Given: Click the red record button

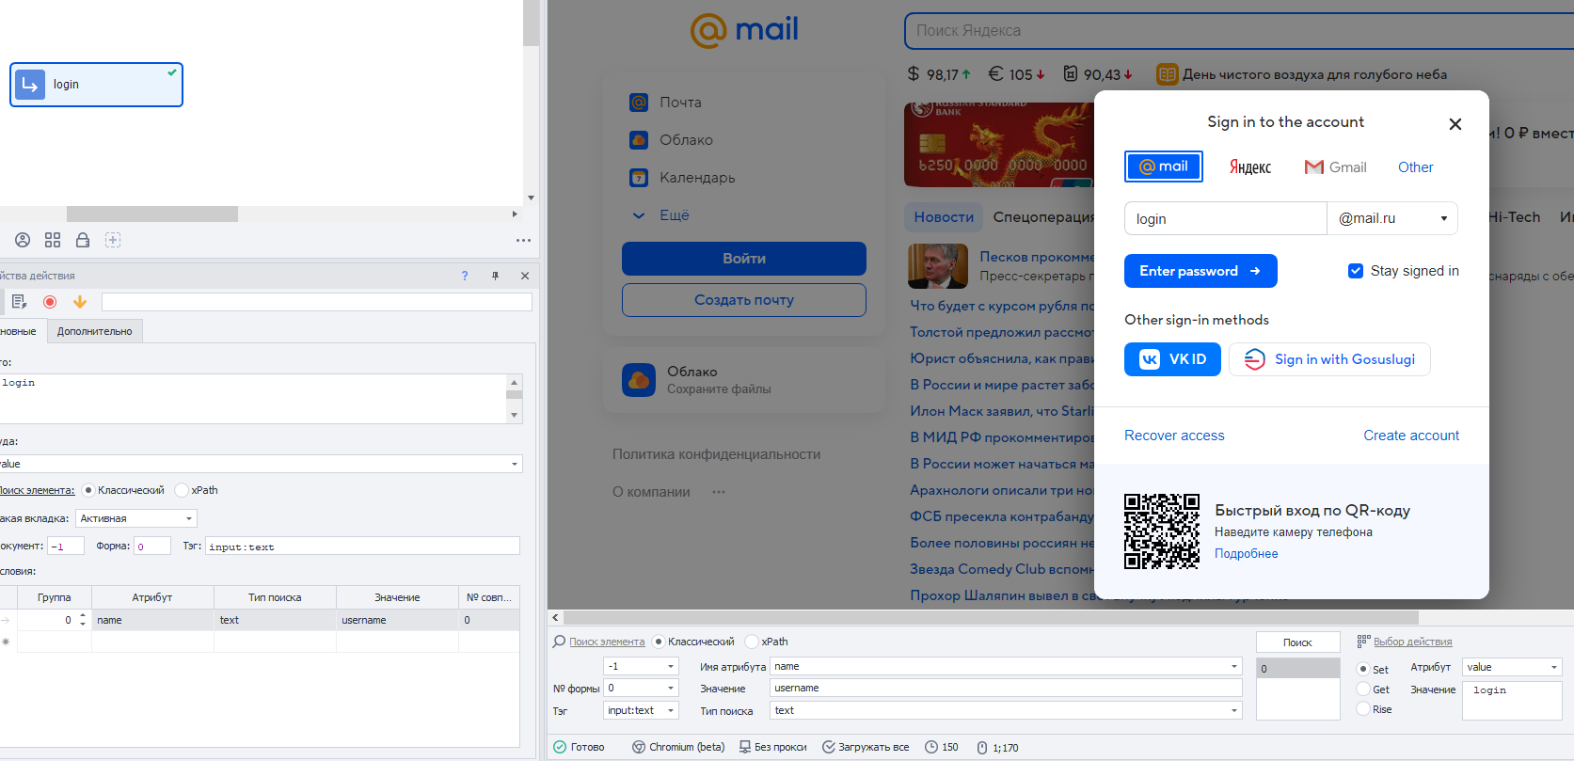Looking at the screenshot, I should [50, 302].
